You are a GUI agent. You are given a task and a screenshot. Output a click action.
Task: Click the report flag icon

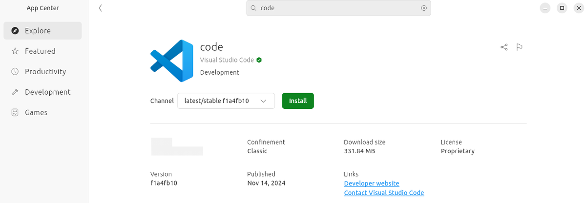pos(520,47)
